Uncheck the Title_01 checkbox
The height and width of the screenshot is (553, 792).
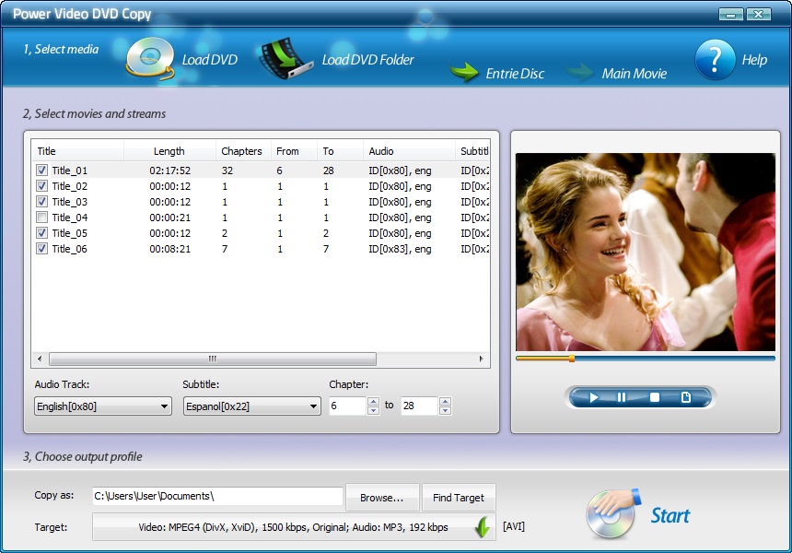point(41,171)
